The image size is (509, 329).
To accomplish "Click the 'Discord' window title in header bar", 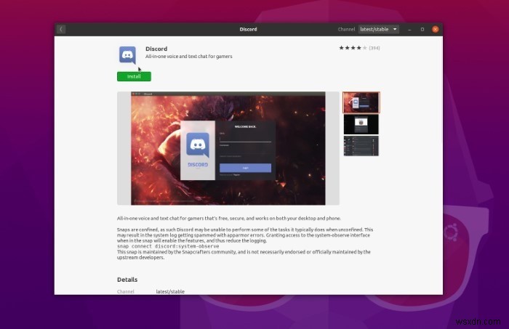I will coord(249,29).
